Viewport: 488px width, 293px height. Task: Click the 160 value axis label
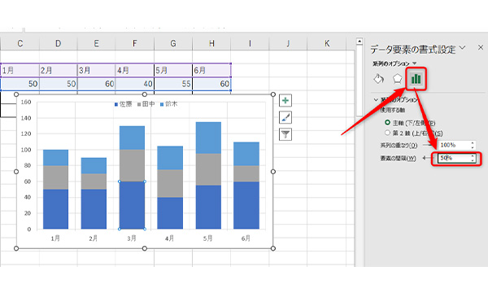point(26,102)
